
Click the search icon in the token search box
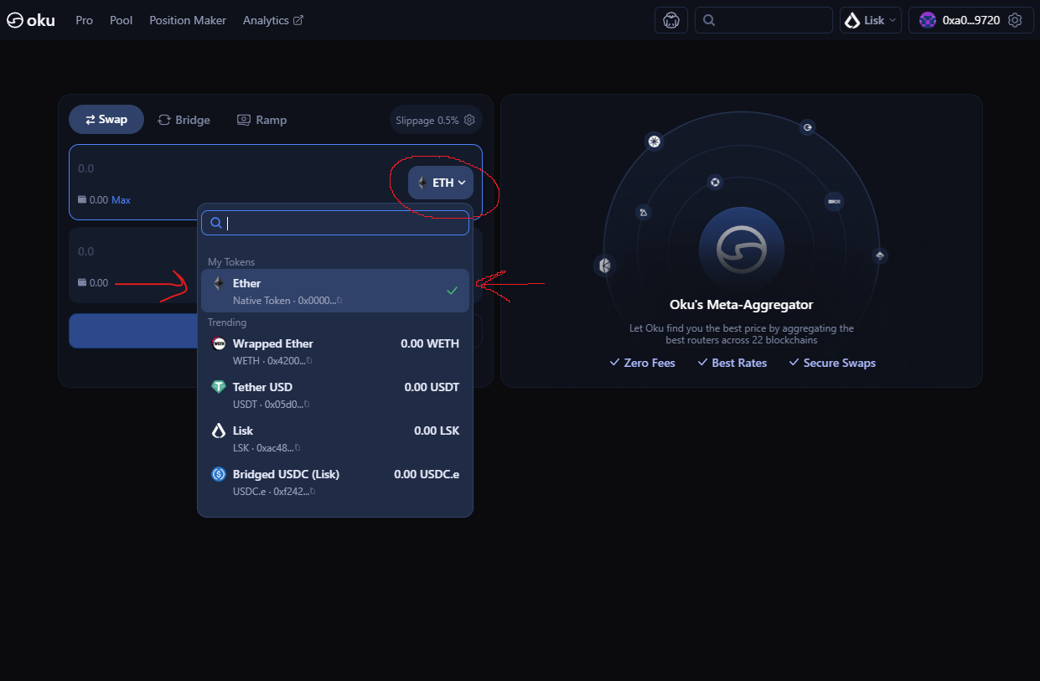pos(215,223)
